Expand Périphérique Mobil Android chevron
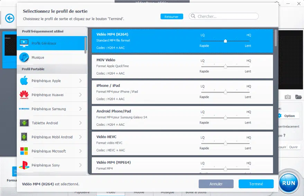Viewport: 304px width, 196px height. (x=80, y=137)
